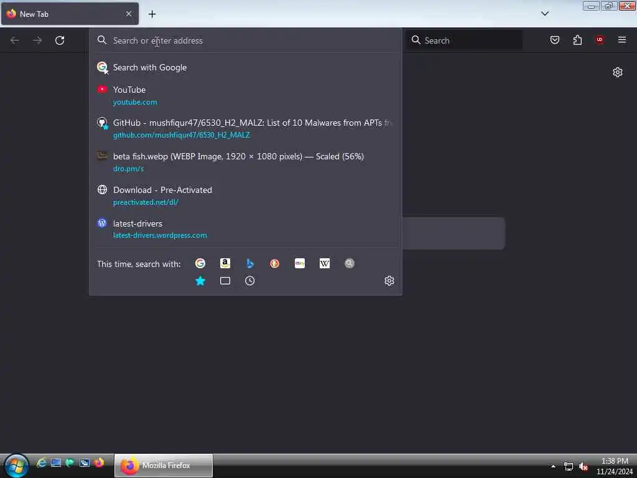Open New Tab personalize gear icon
Viewport: 637px width, 478px height.
point(618,72)
